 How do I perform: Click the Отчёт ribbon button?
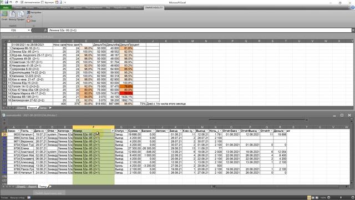(x=4, y=16)
